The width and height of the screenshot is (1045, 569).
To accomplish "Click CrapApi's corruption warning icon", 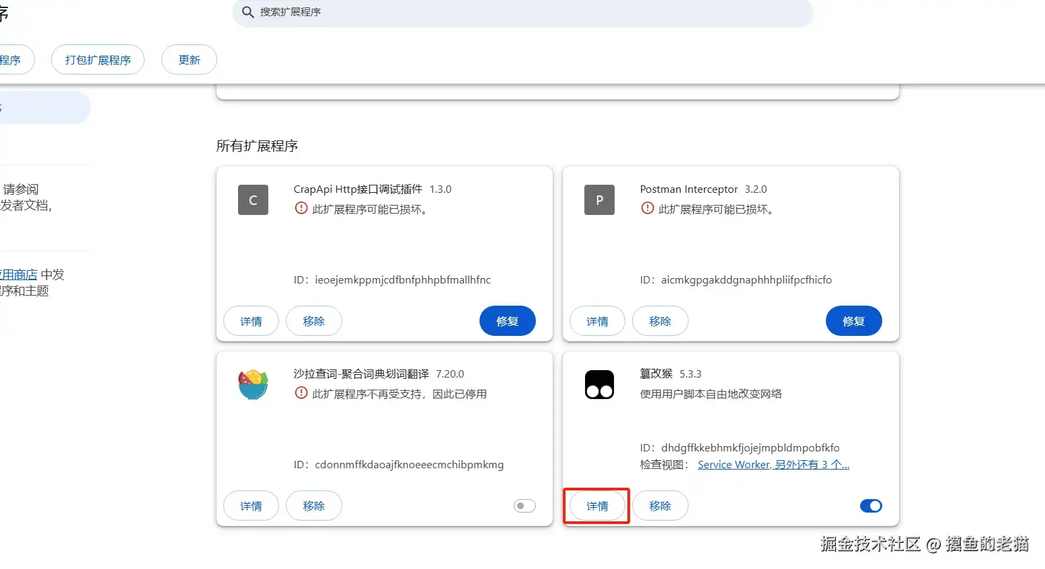I will (301, 208).
